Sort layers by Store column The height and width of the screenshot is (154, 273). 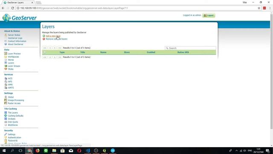coord(127,52)
